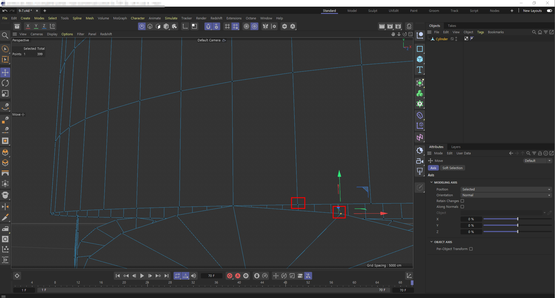Toggle the New Layouts switch
This screenshot has height=298, width=555.
[550, 11]
